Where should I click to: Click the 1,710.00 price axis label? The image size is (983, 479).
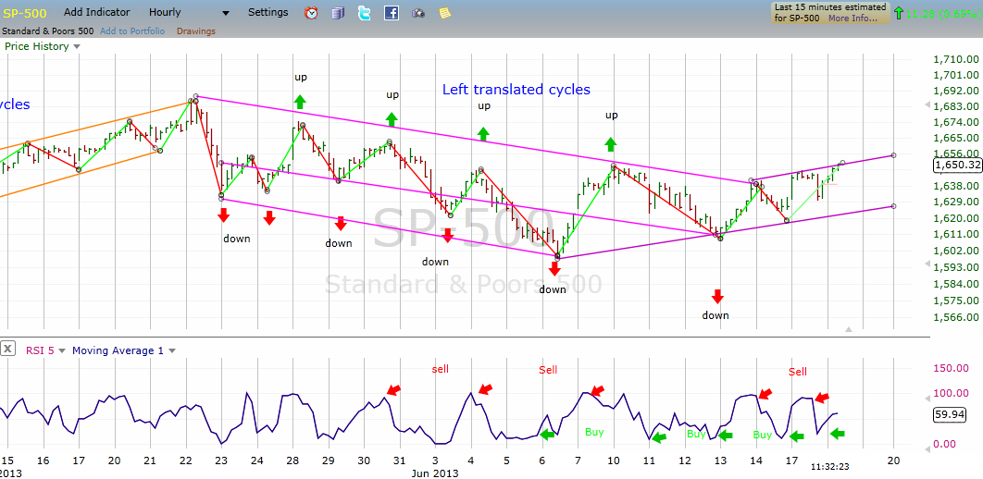pos(955,59)
